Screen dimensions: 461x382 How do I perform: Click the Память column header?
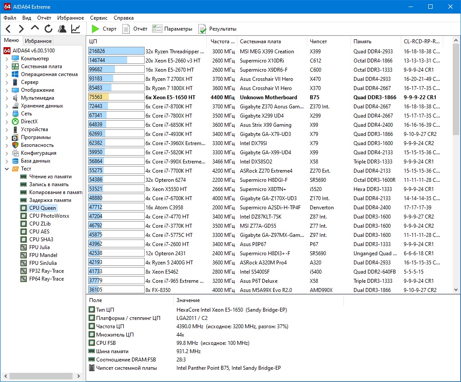pyautogui.click(x=375, y=42)
